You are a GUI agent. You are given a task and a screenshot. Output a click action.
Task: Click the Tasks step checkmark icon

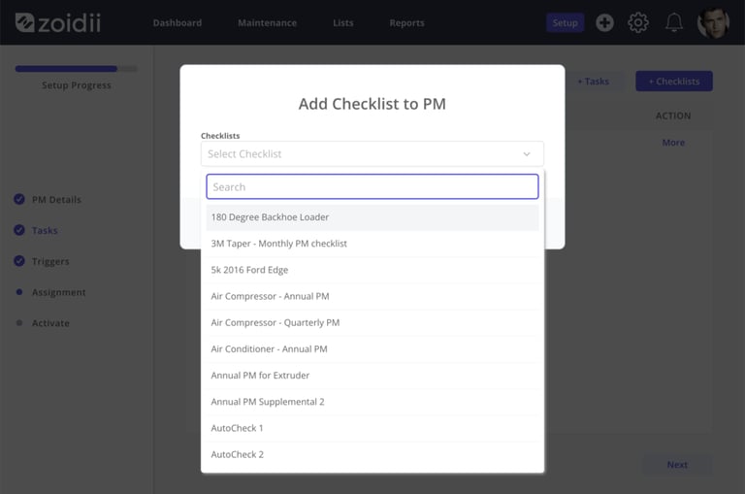19,230
